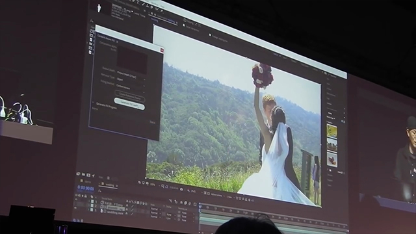The image size is (416, 234).
Task: Click first yellow thumbnail in right panel
Action: tap(331, 131)
